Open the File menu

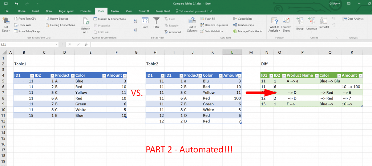pyautogui.click(x=7, y=11)
